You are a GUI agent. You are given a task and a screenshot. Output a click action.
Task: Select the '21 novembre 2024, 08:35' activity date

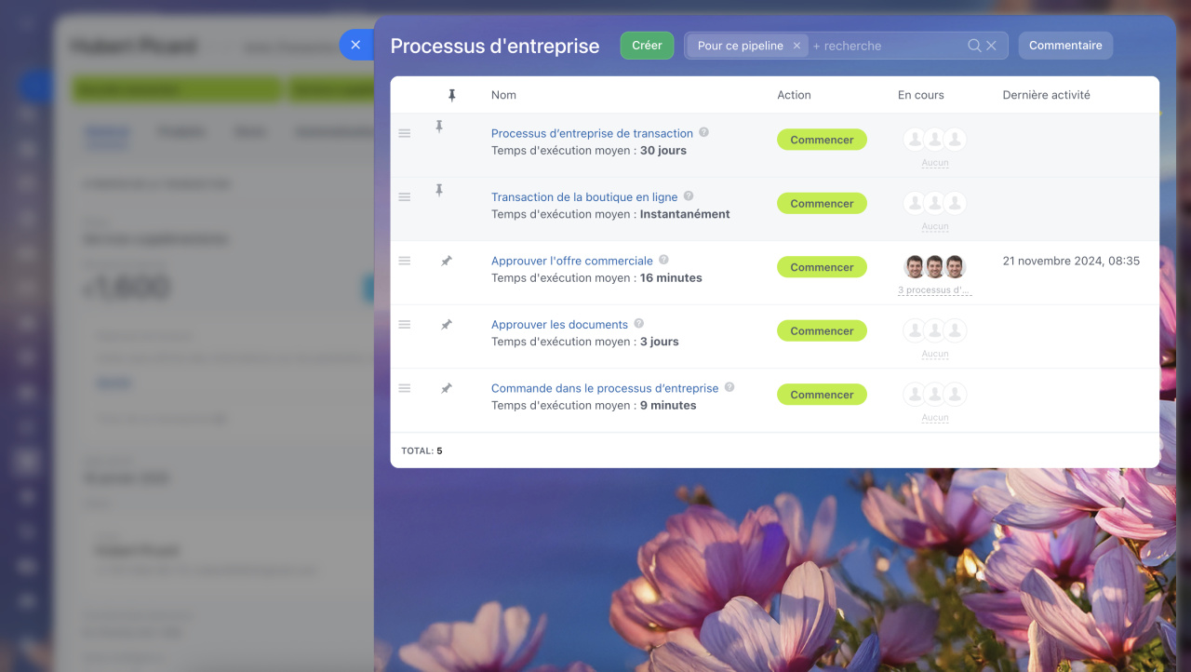(x=1071, y=261)
